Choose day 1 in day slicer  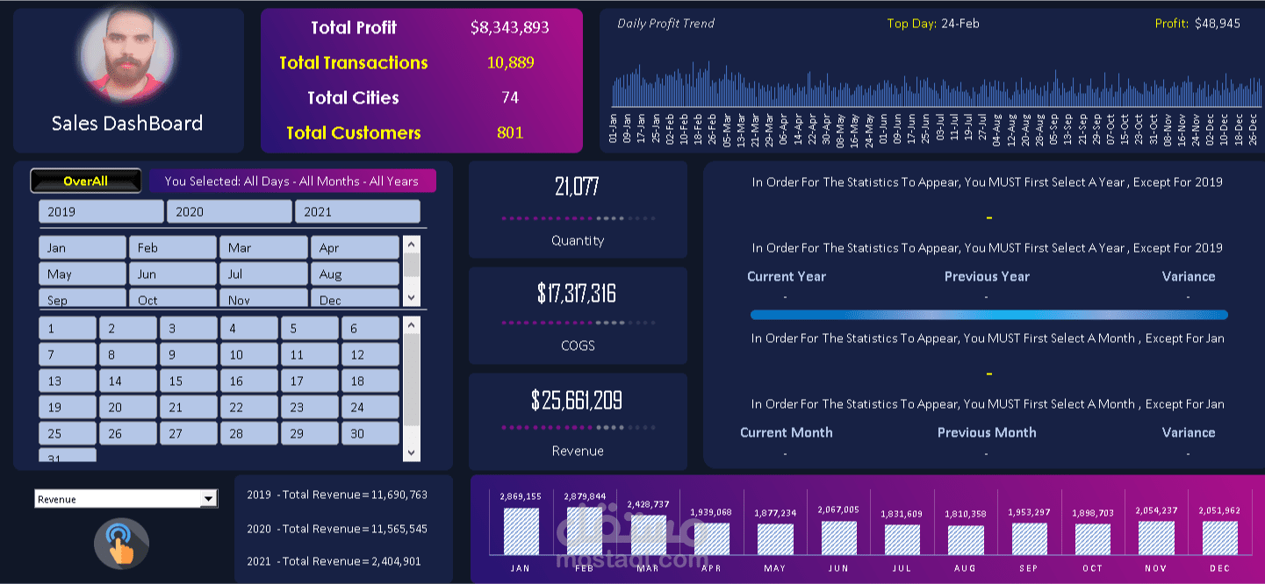pyautogui.click(x=68, y=329)
